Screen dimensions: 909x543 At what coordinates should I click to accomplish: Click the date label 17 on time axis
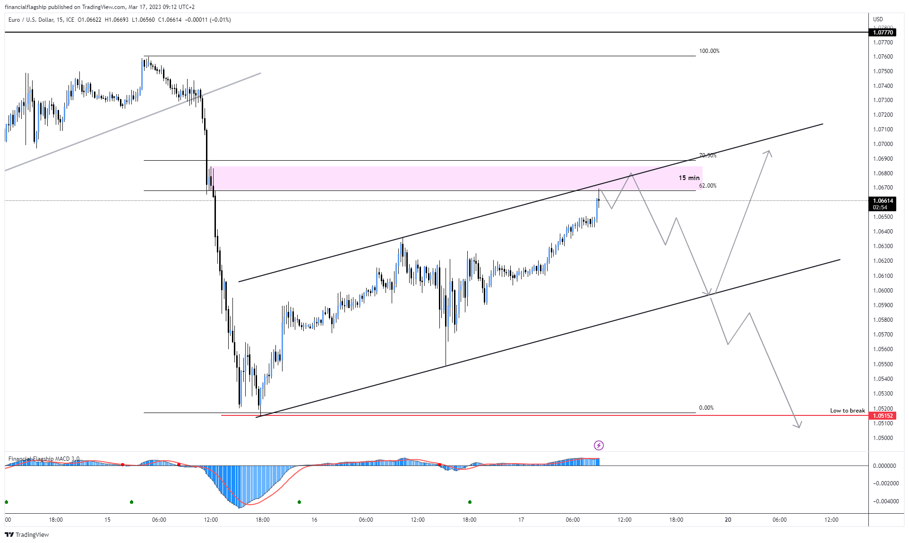(521, 520)
